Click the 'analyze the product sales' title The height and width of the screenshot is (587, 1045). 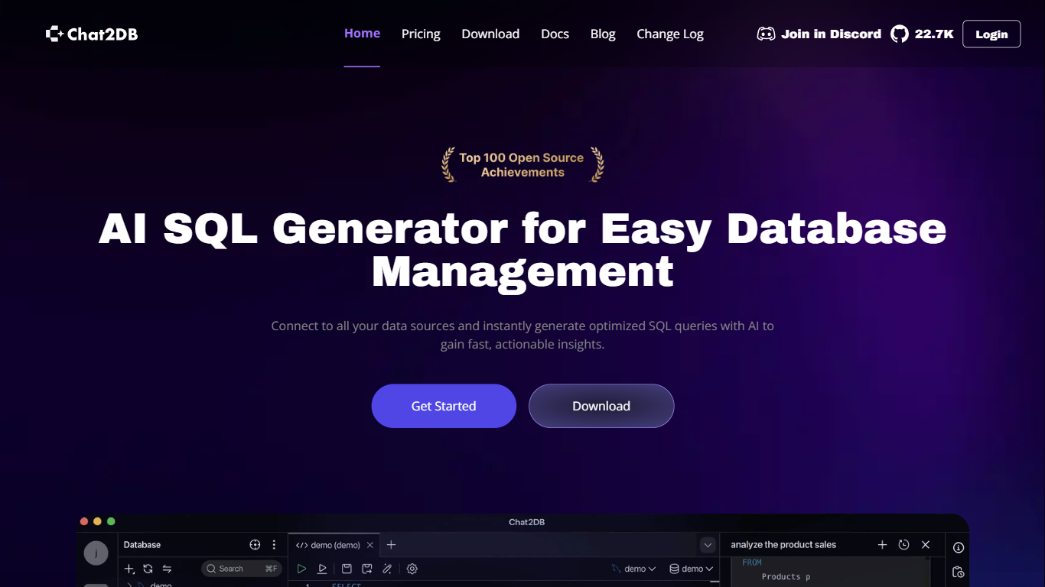click(783, 545)
